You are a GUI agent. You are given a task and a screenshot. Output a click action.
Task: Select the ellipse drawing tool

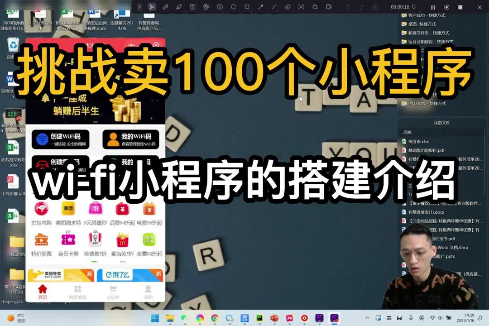(234, 7)
